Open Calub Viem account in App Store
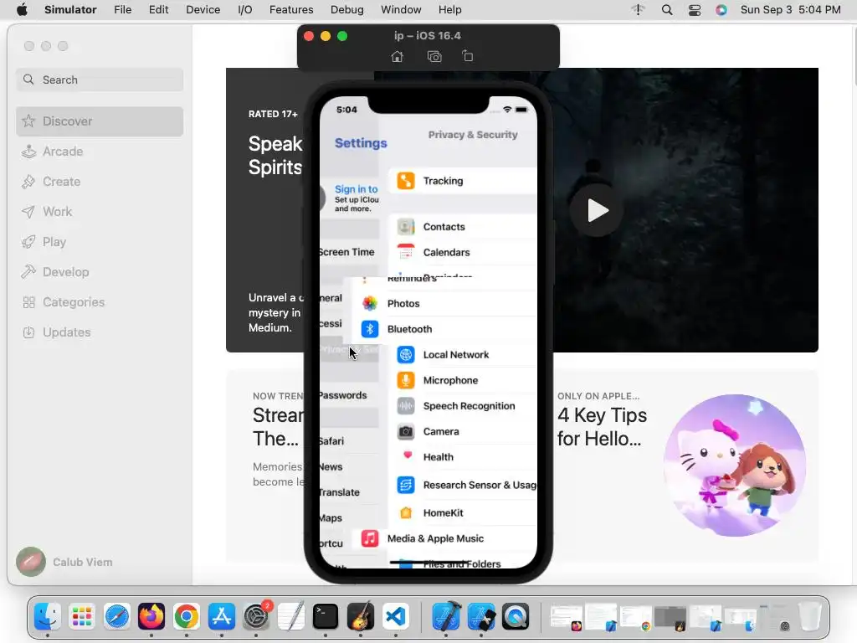This screenshot has width=857, height=643. pos(64,562)
